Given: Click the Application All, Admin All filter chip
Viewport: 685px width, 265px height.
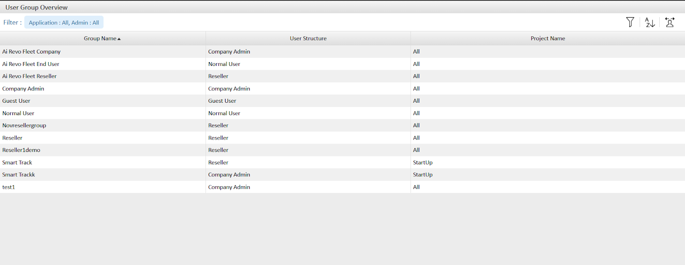Looking at the screenshot, I should [64, 23].
